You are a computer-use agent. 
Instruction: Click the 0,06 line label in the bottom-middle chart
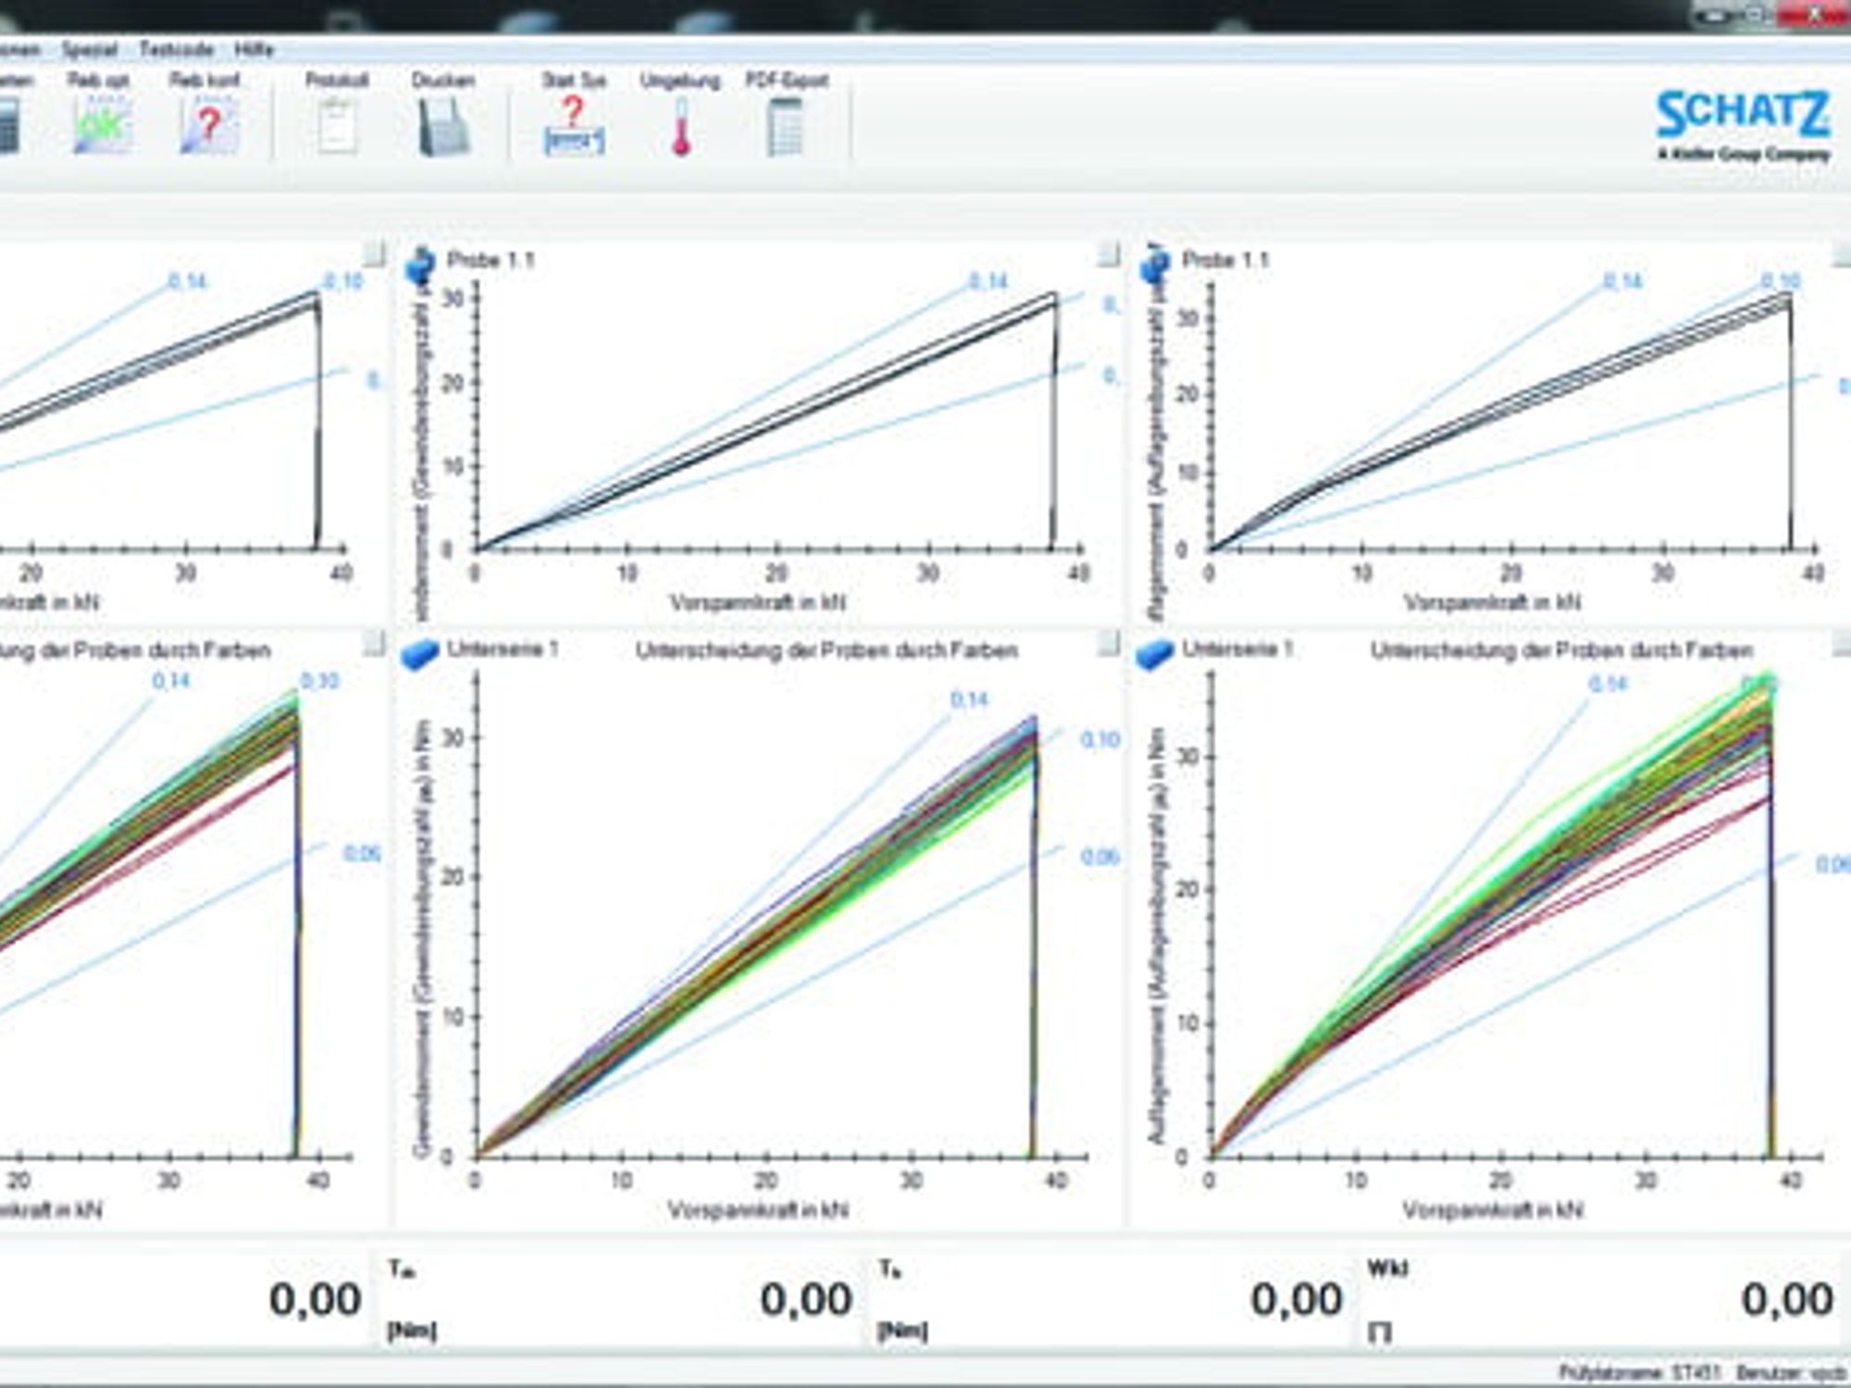point(1099,857)
